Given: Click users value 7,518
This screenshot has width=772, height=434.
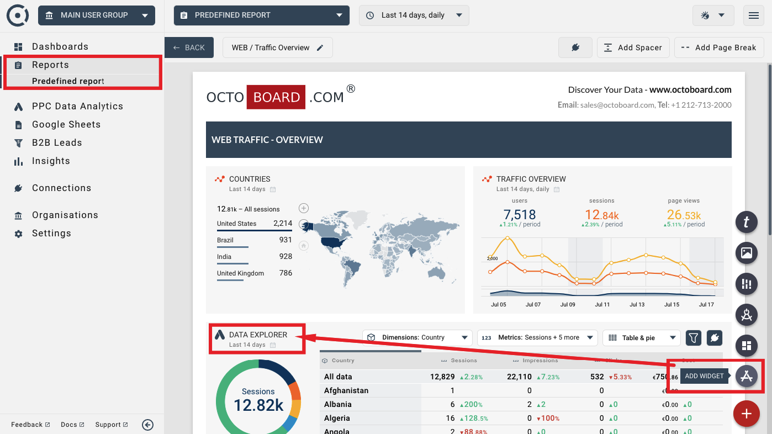Looking at the screenshot, I should click(520, 215).
